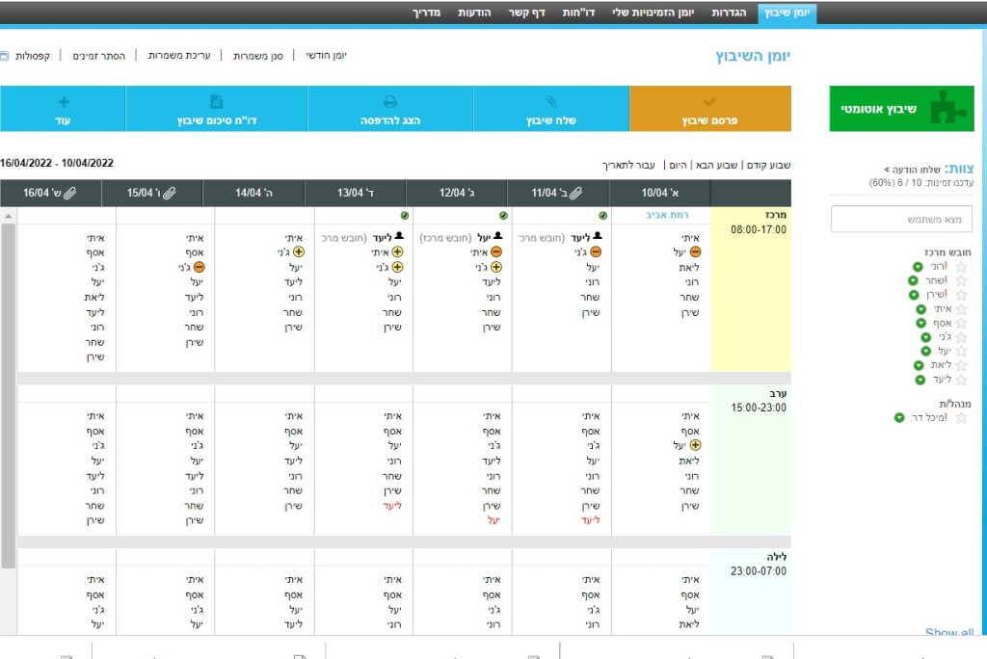Click the yellow plus icon next to יעל in evening shift
This screenshot has height=659, width=987.
click(696, 445)
